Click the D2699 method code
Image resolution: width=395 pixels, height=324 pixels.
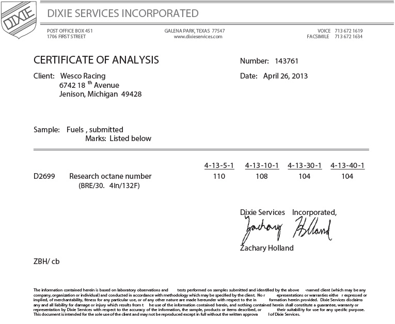tap(44, 176)
